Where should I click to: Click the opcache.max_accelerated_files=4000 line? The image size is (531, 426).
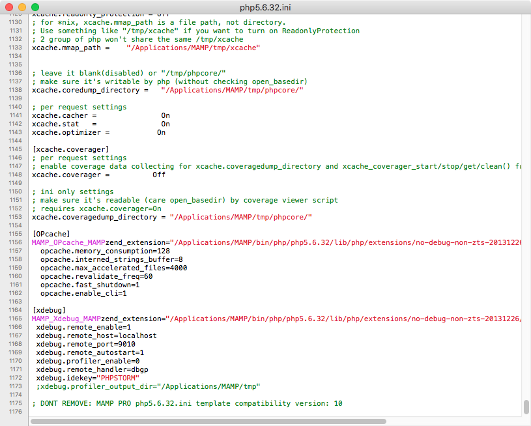click(x=114, y=268)
